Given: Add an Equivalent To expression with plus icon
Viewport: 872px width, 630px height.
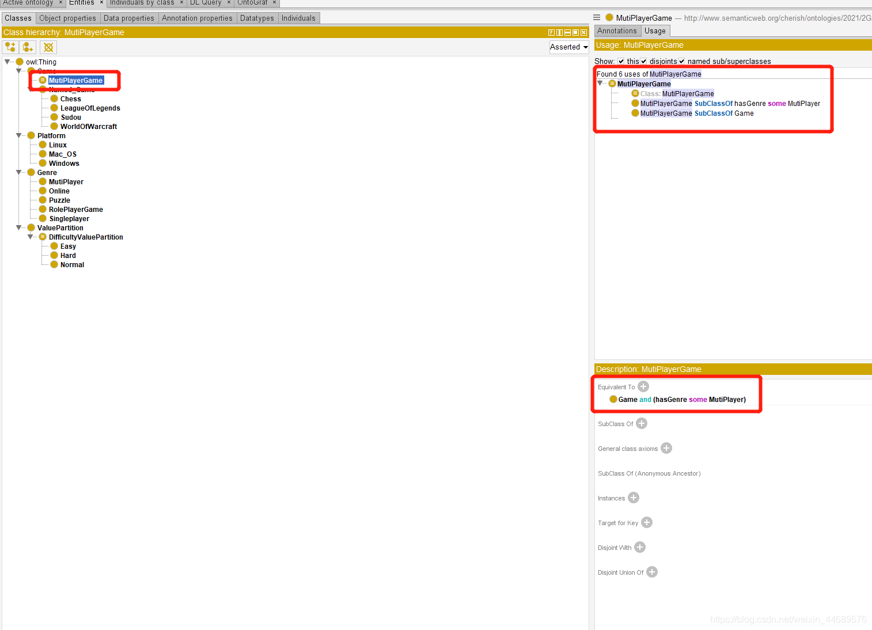Looking at the screenshot, I should click(x=643, y=386).
